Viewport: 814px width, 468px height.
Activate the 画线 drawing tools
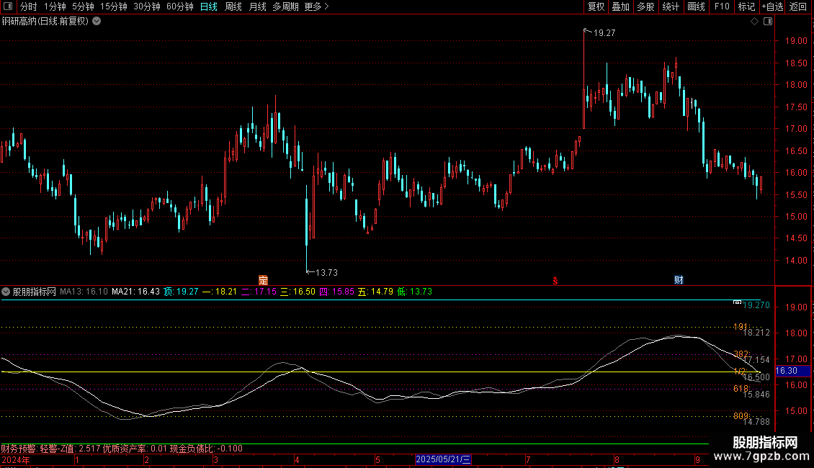point(696,6)
